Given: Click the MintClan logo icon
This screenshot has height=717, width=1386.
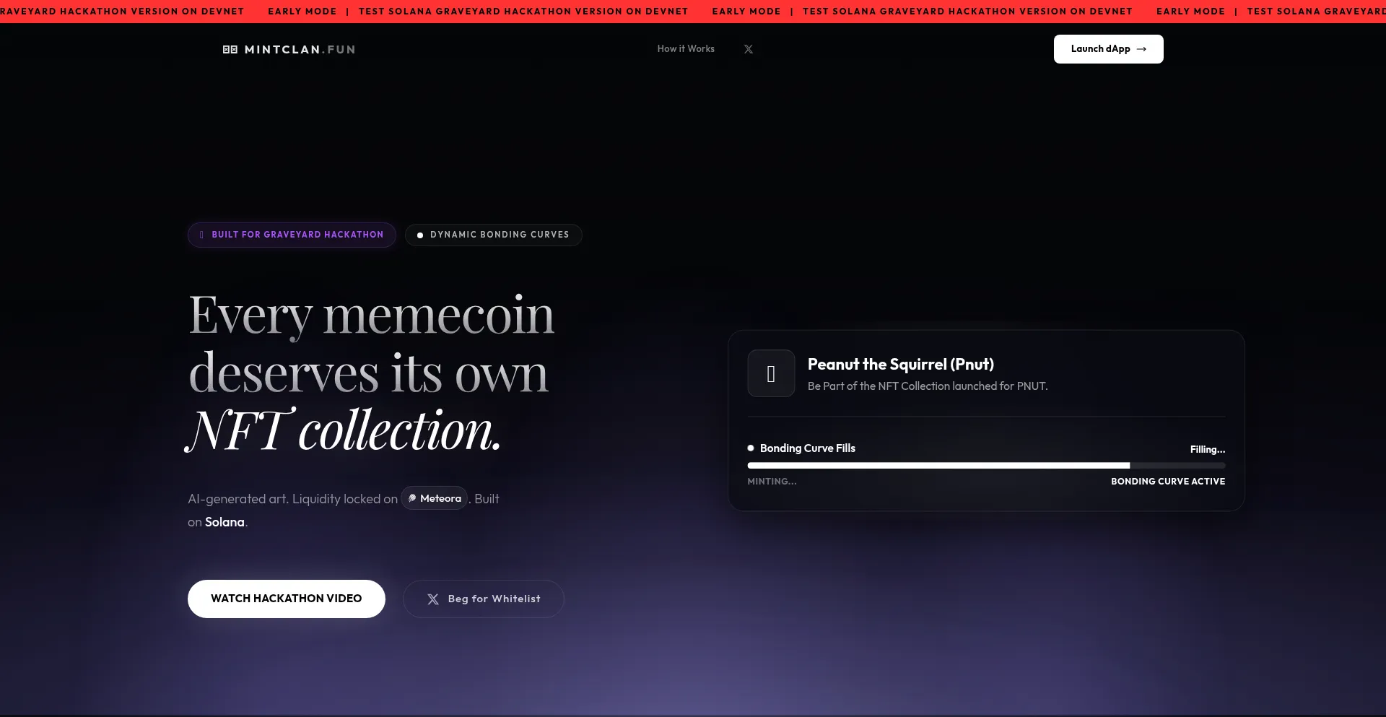Looking at the screenshot, I should [230, 49].
